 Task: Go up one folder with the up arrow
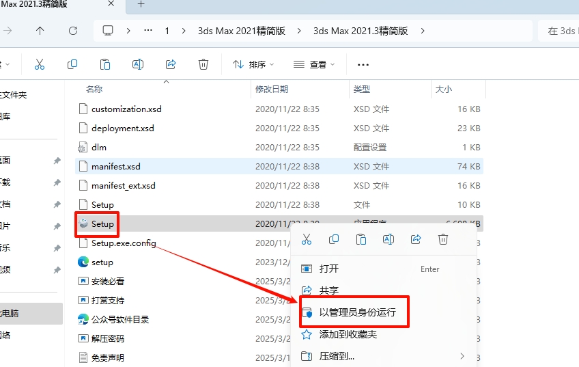(x=40, y=31)
